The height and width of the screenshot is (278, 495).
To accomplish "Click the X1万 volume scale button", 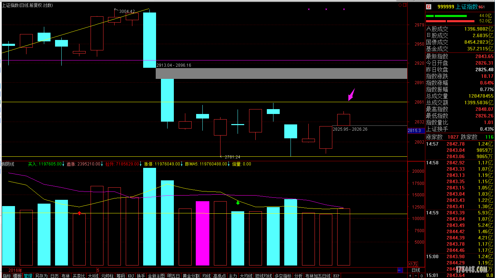I will coord(413,264).
